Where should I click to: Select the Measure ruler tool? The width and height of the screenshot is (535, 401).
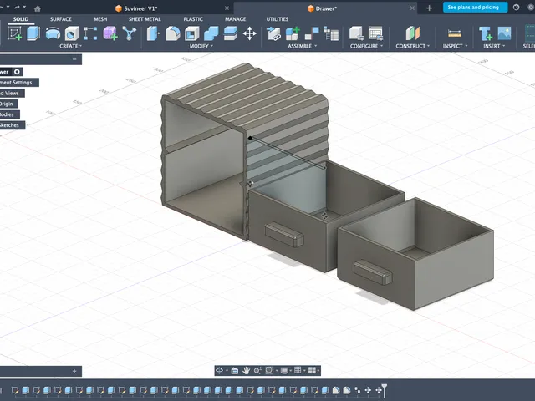click(455, 33)
